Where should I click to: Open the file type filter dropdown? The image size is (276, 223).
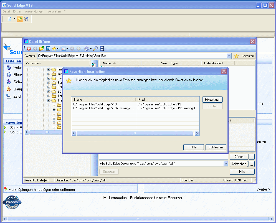click(x=226, y=164)
